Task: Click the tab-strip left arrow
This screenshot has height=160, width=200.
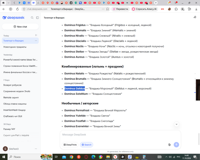Action: pyautogui.click(x=14, y=3)
